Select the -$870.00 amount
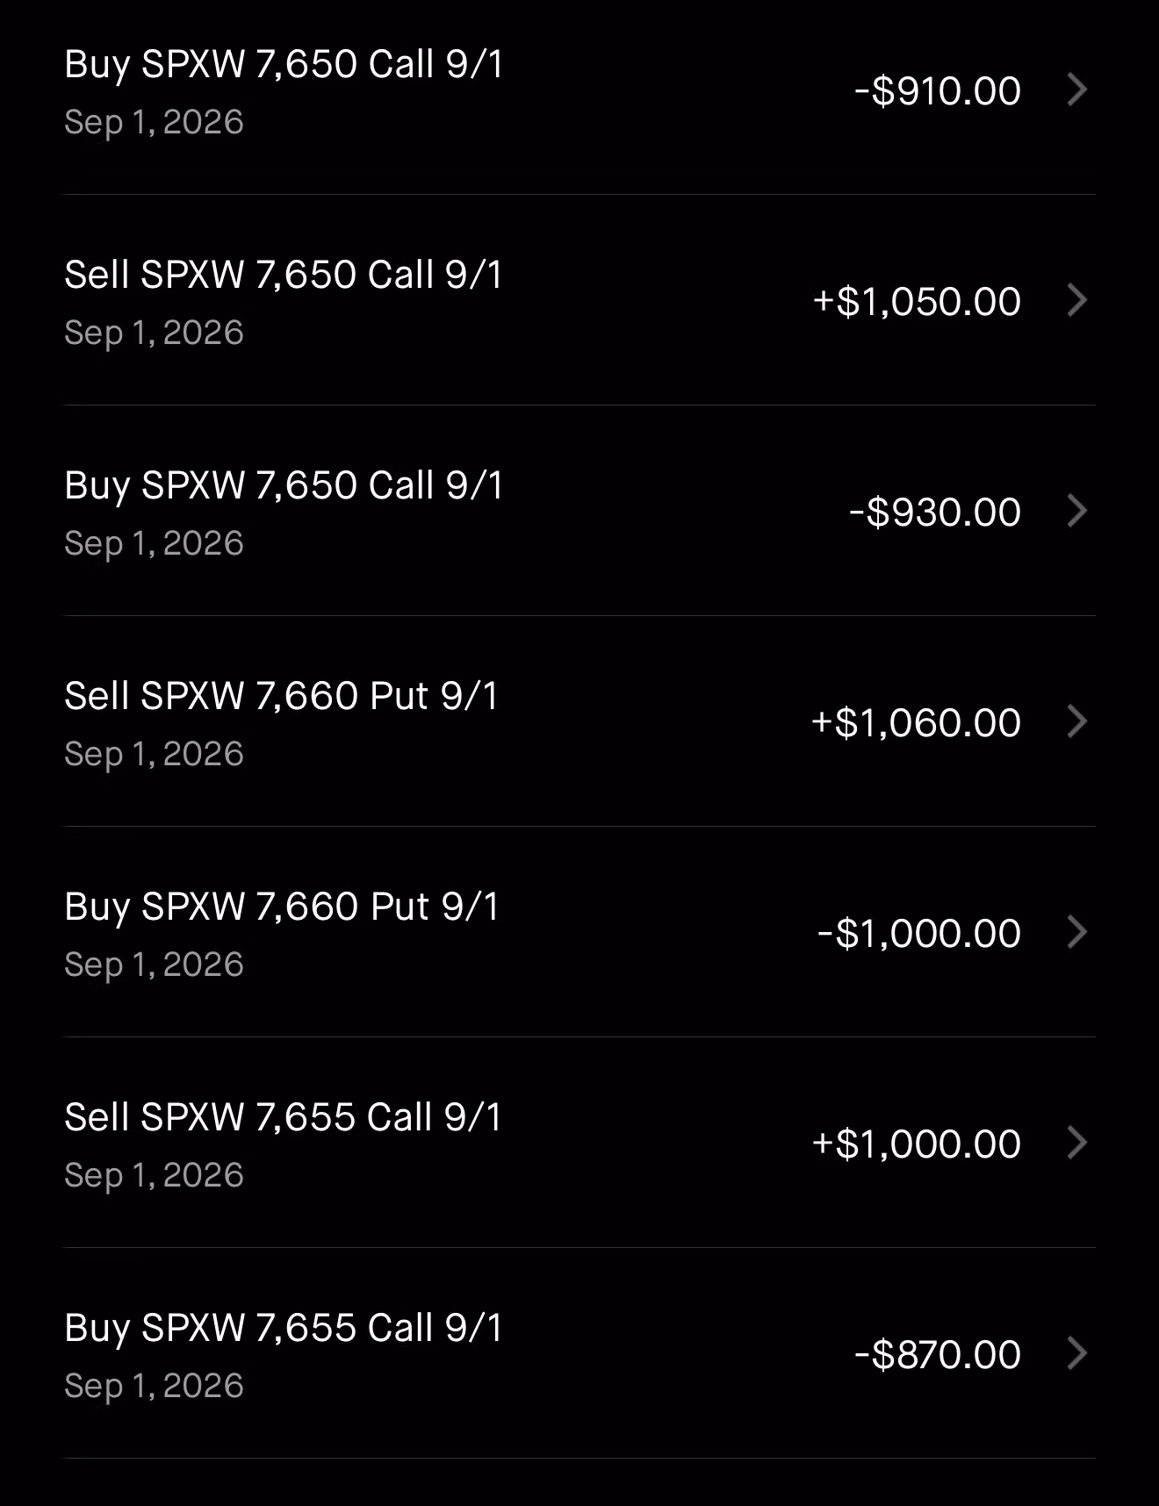The image size is (1159, 1506). pyautogui.click(x=937, y=1355)
